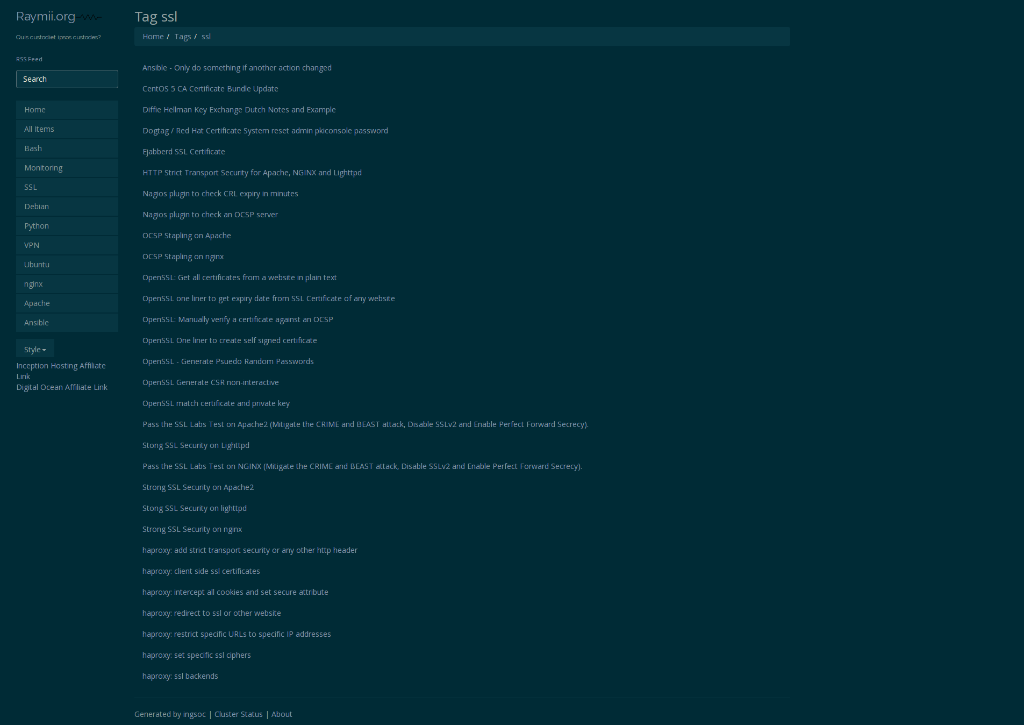Open Cluster Status in footer
This screenshot has height=725, width=1024.
pos(239,714)
